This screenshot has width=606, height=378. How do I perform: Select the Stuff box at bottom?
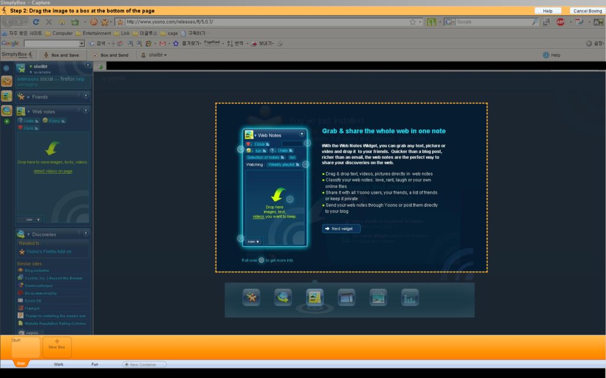point(25,347)
